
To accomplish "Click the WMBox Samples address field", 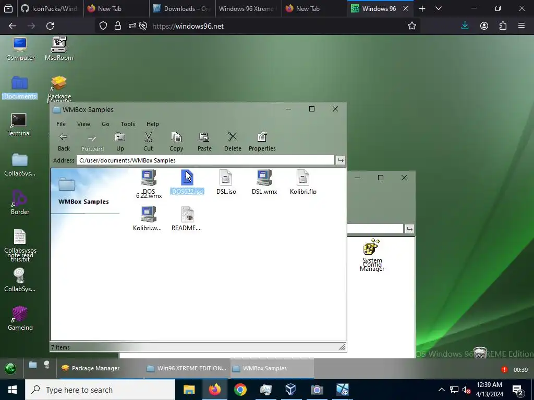I will 205,160.
